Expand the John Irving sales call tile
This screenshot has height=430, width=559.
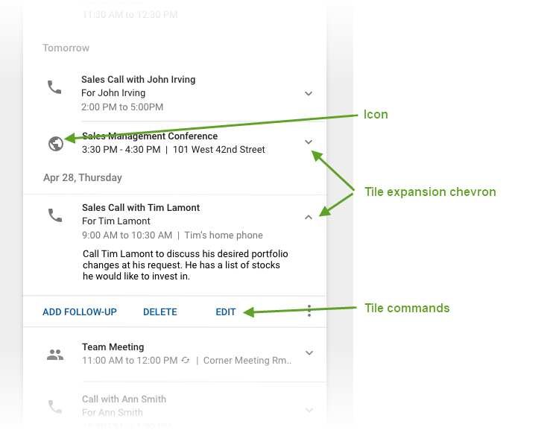pos(309,94)
